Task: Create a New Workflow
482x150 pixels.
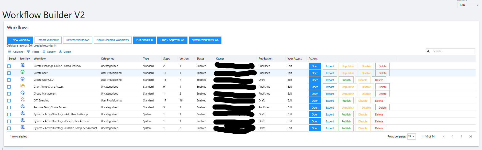Action: (x=20, y=40)
